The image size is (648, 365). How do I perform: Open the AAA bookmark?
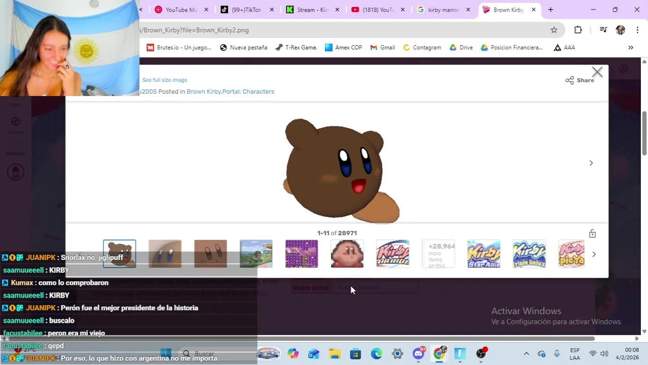[564, 47]
